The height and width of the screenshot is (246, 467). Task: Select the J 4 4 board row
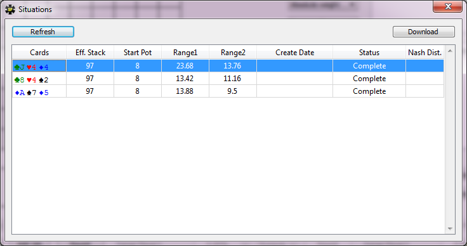228,66
